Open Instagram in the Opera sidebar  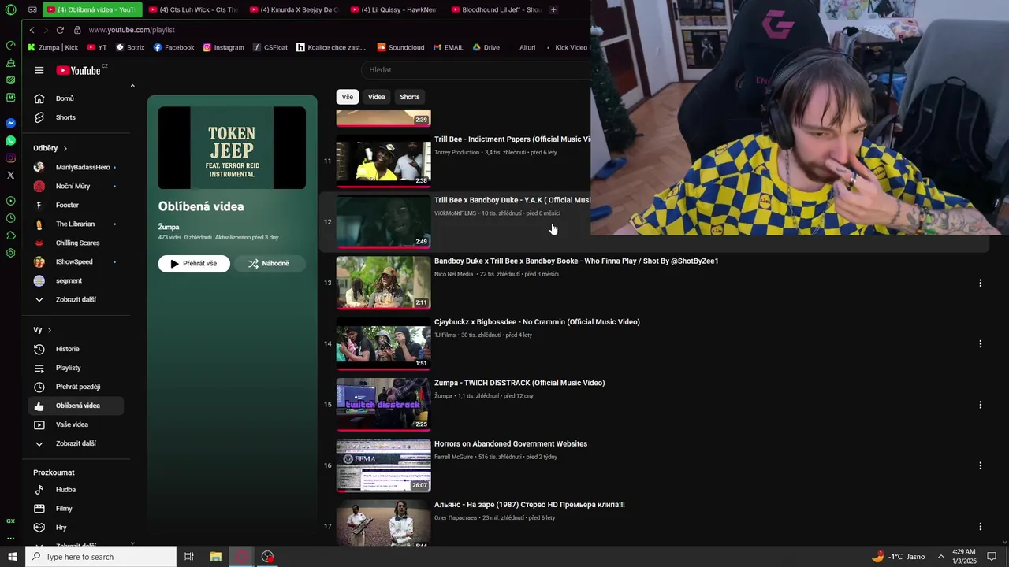(x=10, y=157)
